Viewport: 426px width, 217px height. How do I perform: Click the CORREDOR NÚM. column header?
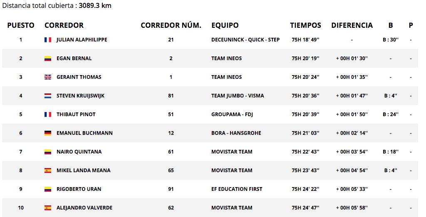coord(171,25)
